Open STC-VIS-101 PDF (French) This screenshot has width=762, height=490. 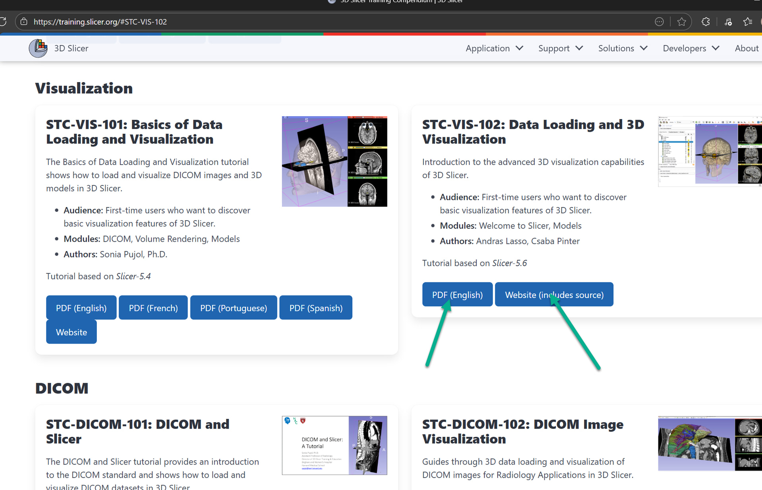click(x=153, y=307)
